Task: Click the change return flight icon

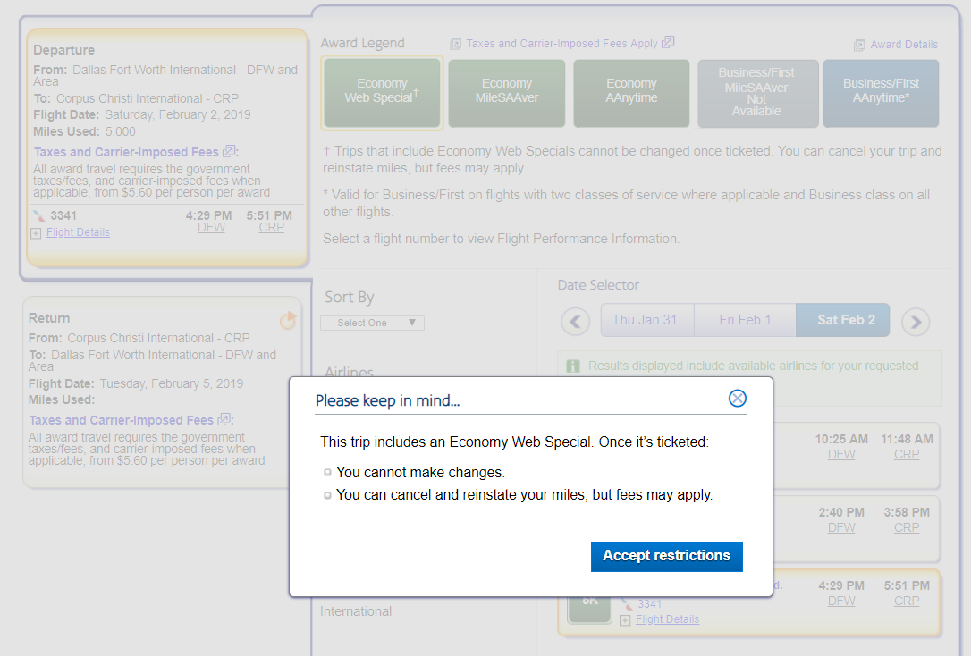Action: pyautogui.click(x=287, y=320)
